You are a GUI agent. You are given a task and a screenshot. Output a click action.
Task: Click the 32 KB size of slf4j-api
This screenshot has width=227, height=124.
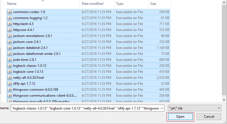(x=165, y=84)
